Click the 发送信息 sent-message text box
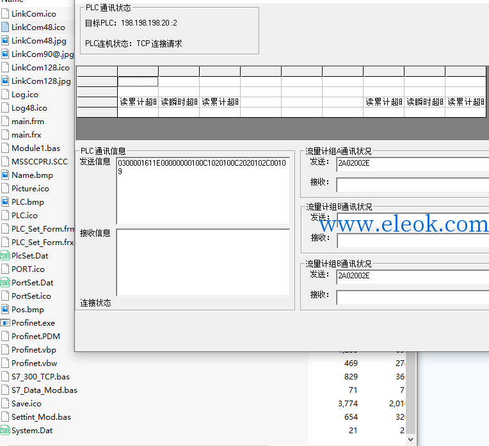Screen dimensions: 489x446 point(203,191)
